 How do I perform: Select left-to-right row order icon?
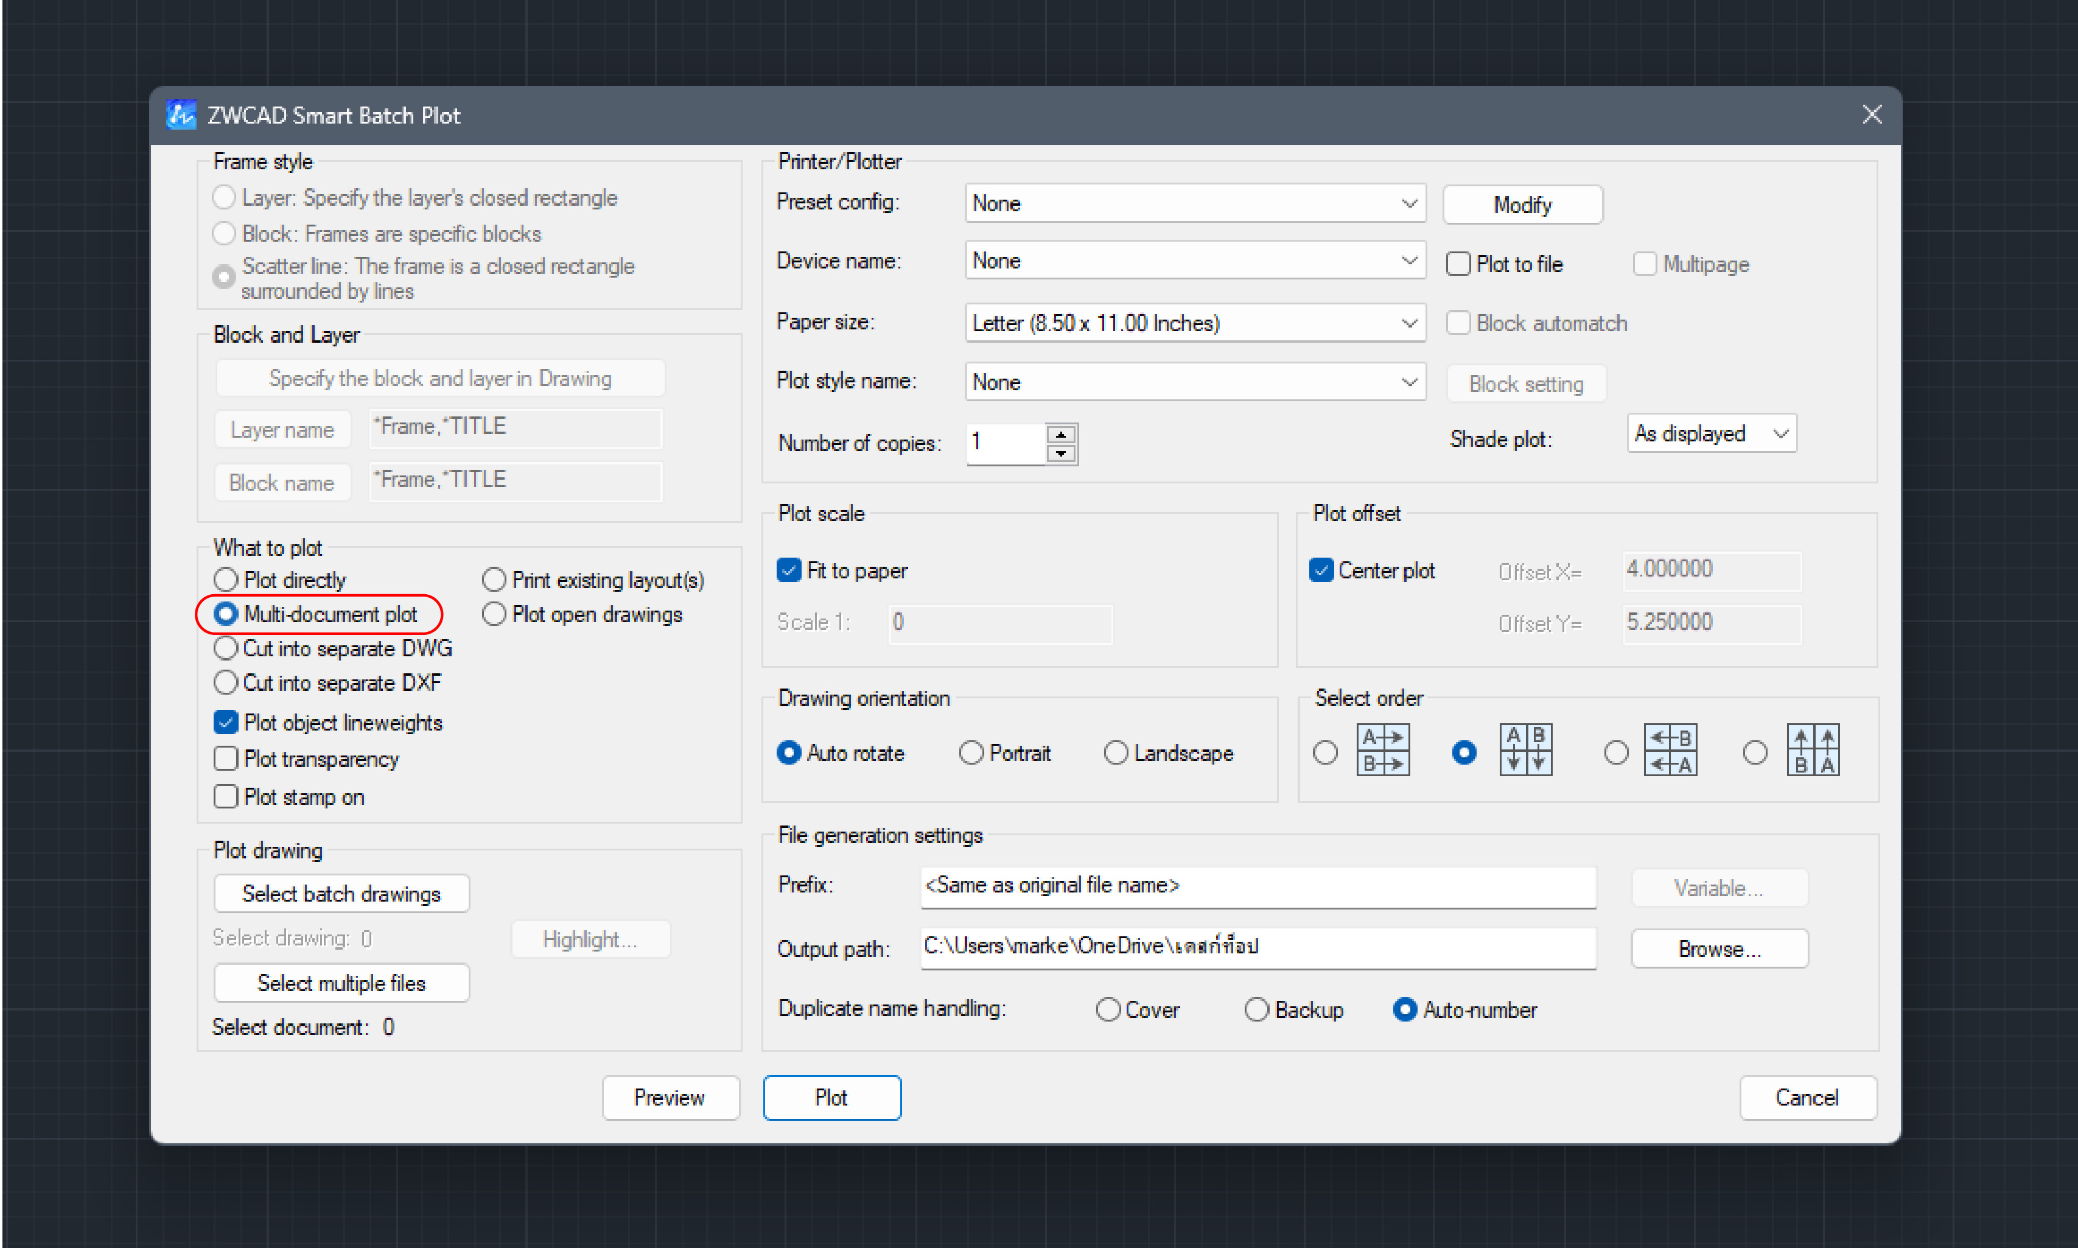coord(1383,750)
